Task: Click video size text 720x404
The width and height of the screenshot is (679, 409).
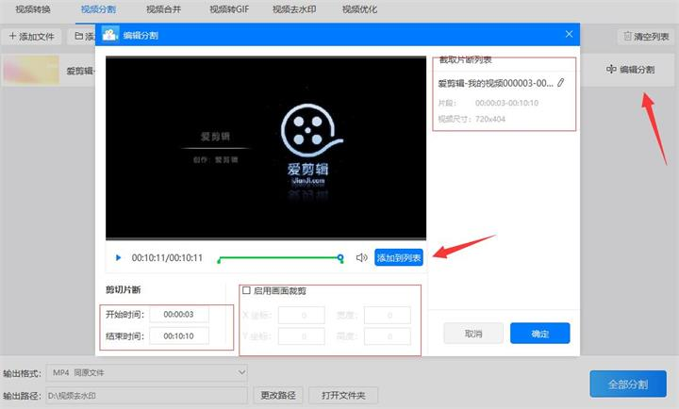Action: pyautogui.click(x=490, y=119)
